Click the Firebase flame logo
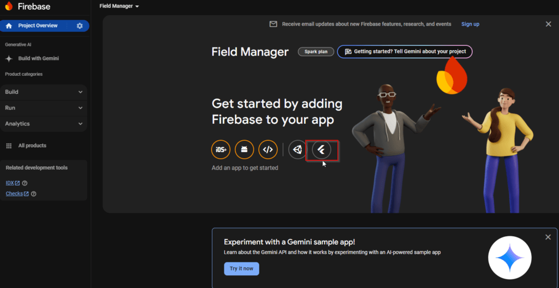The image size is (559, 288). [9, 6]
